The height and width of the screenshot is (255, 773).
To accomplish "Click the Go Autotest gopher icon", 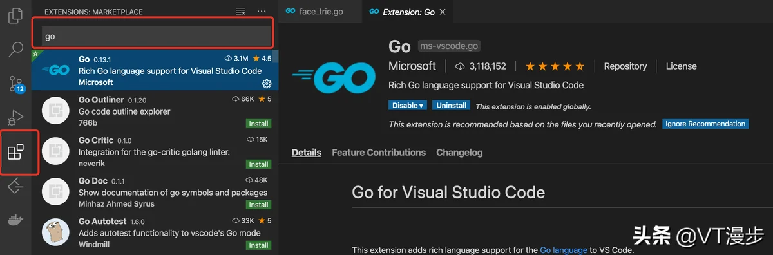I will (x=55, y=232).
